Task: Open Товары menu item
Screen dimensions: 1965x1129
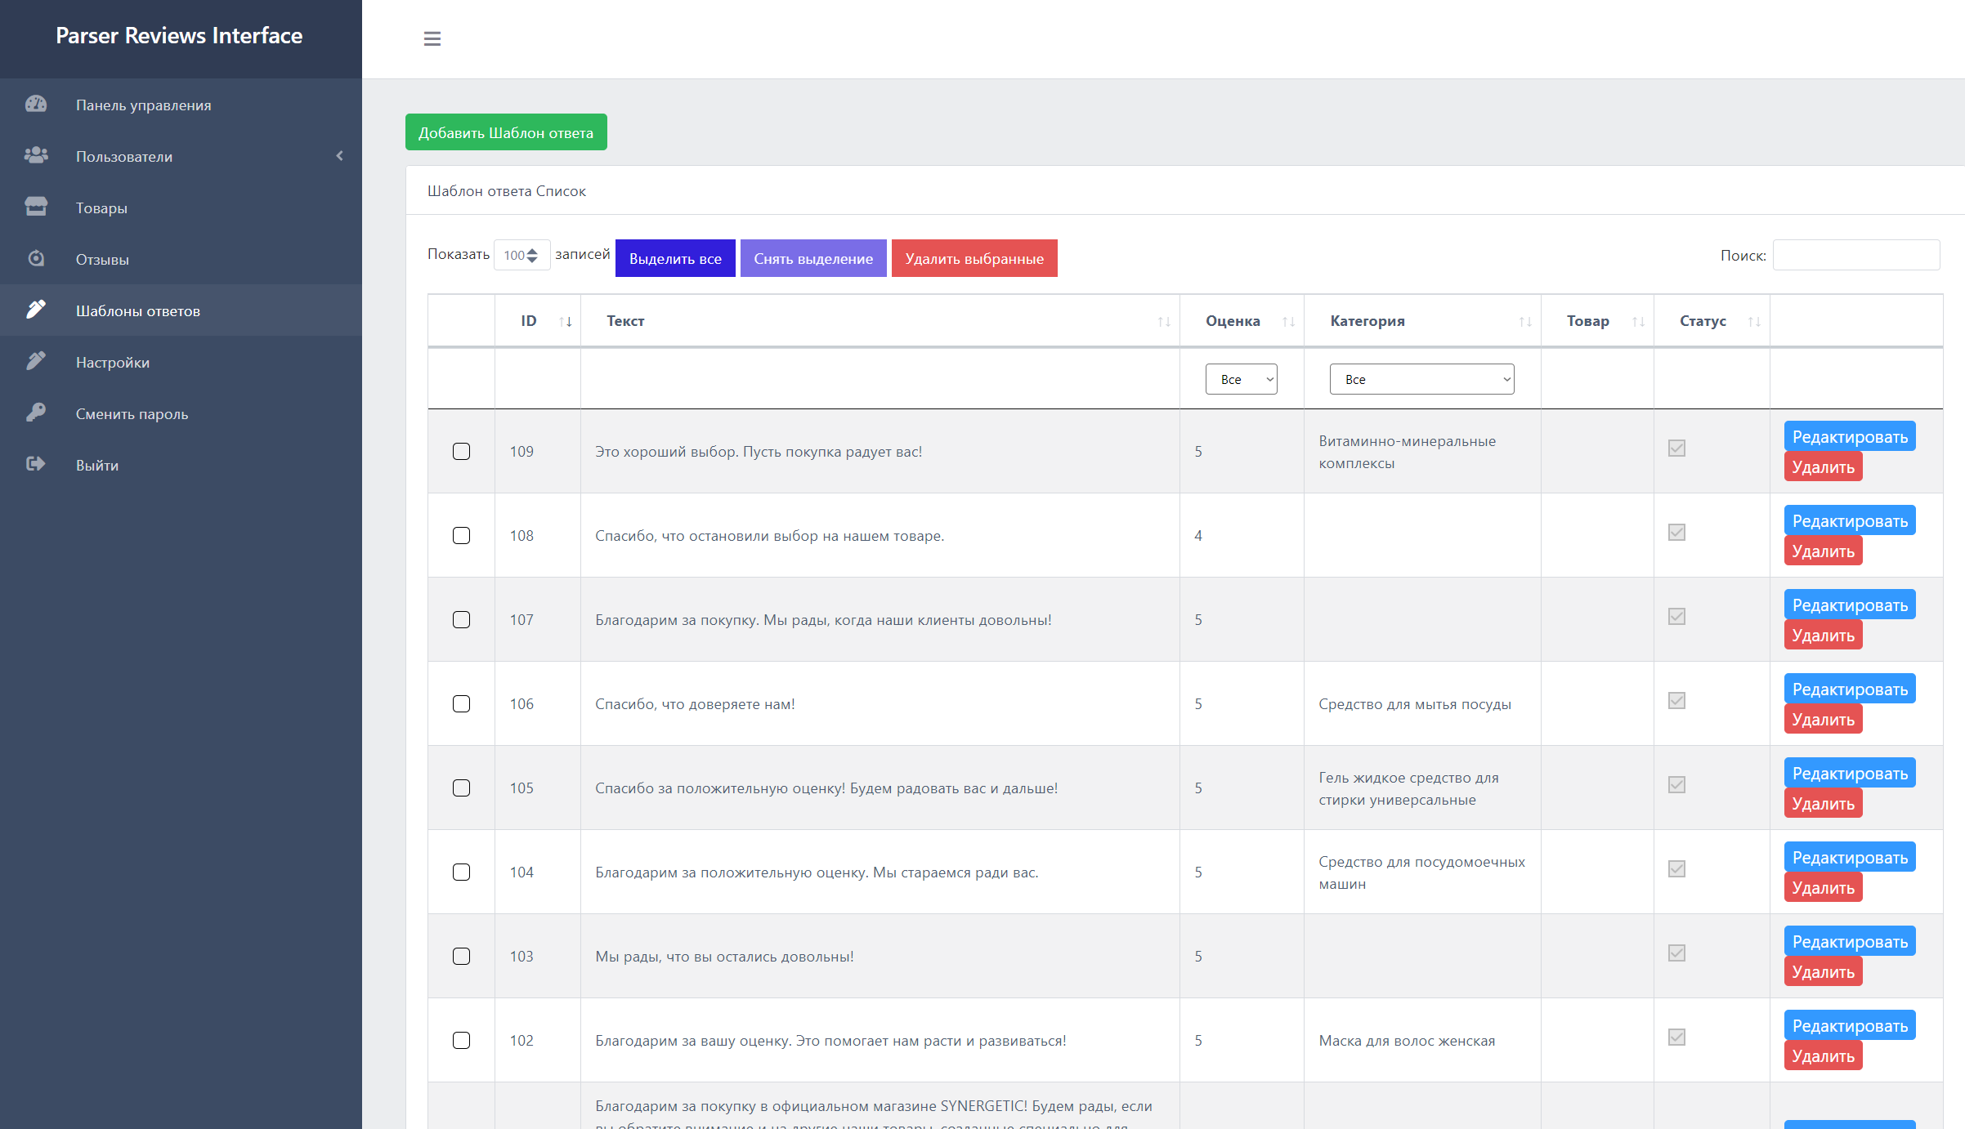Action: (x=181, y=208)
